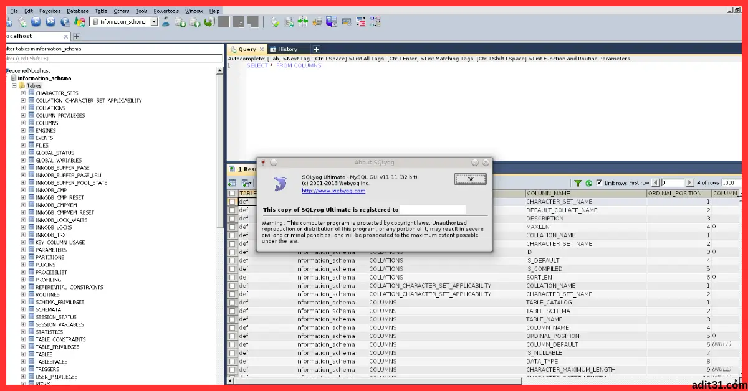This screenshot has width=748, height=391.
Task: Open the User Manager colorful people icon
Action: pyautogui.click(x=80, y=22)
